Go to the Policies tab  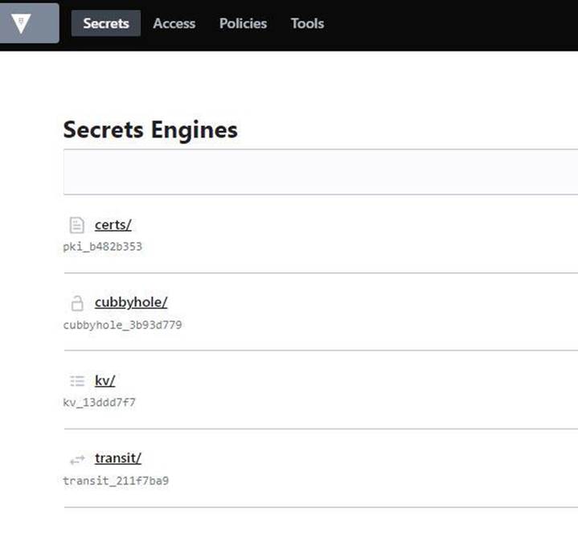(x=243, y=23)
